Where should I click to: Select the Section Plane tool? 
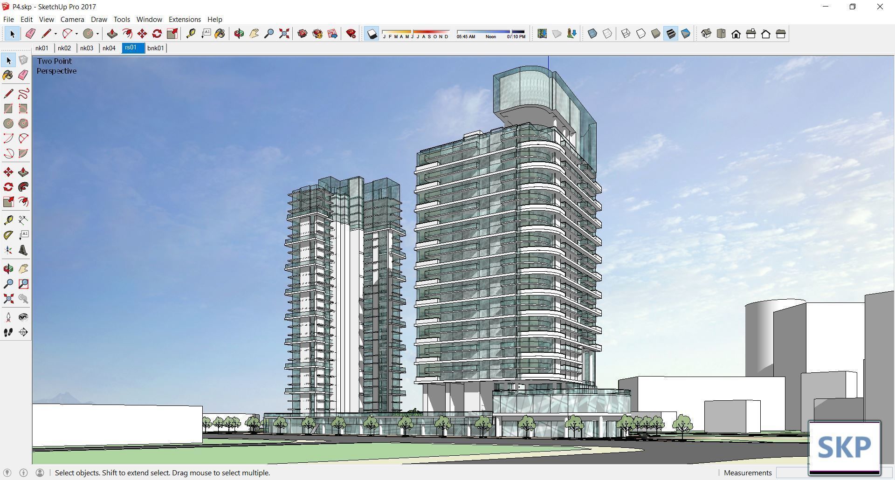(23, 332)
